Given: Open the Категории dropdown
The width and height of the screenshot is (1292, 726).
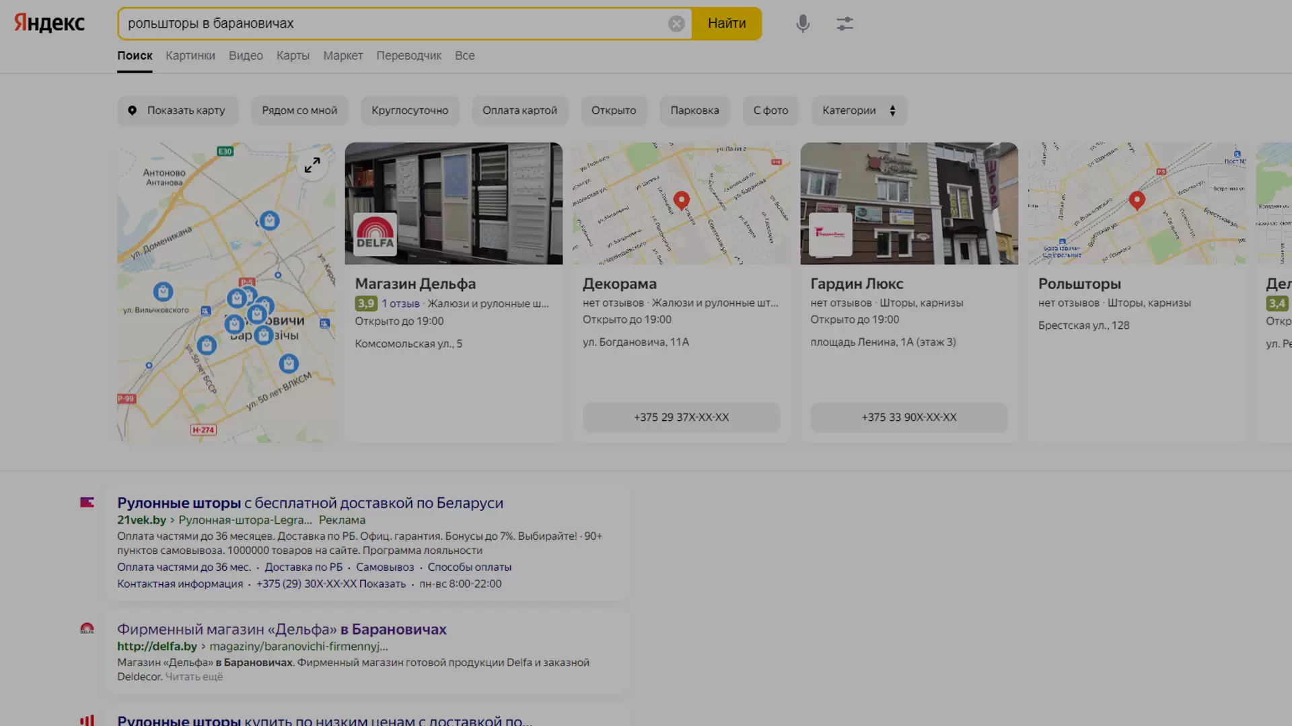Looking at the screenshot, I should coord(859,110).
